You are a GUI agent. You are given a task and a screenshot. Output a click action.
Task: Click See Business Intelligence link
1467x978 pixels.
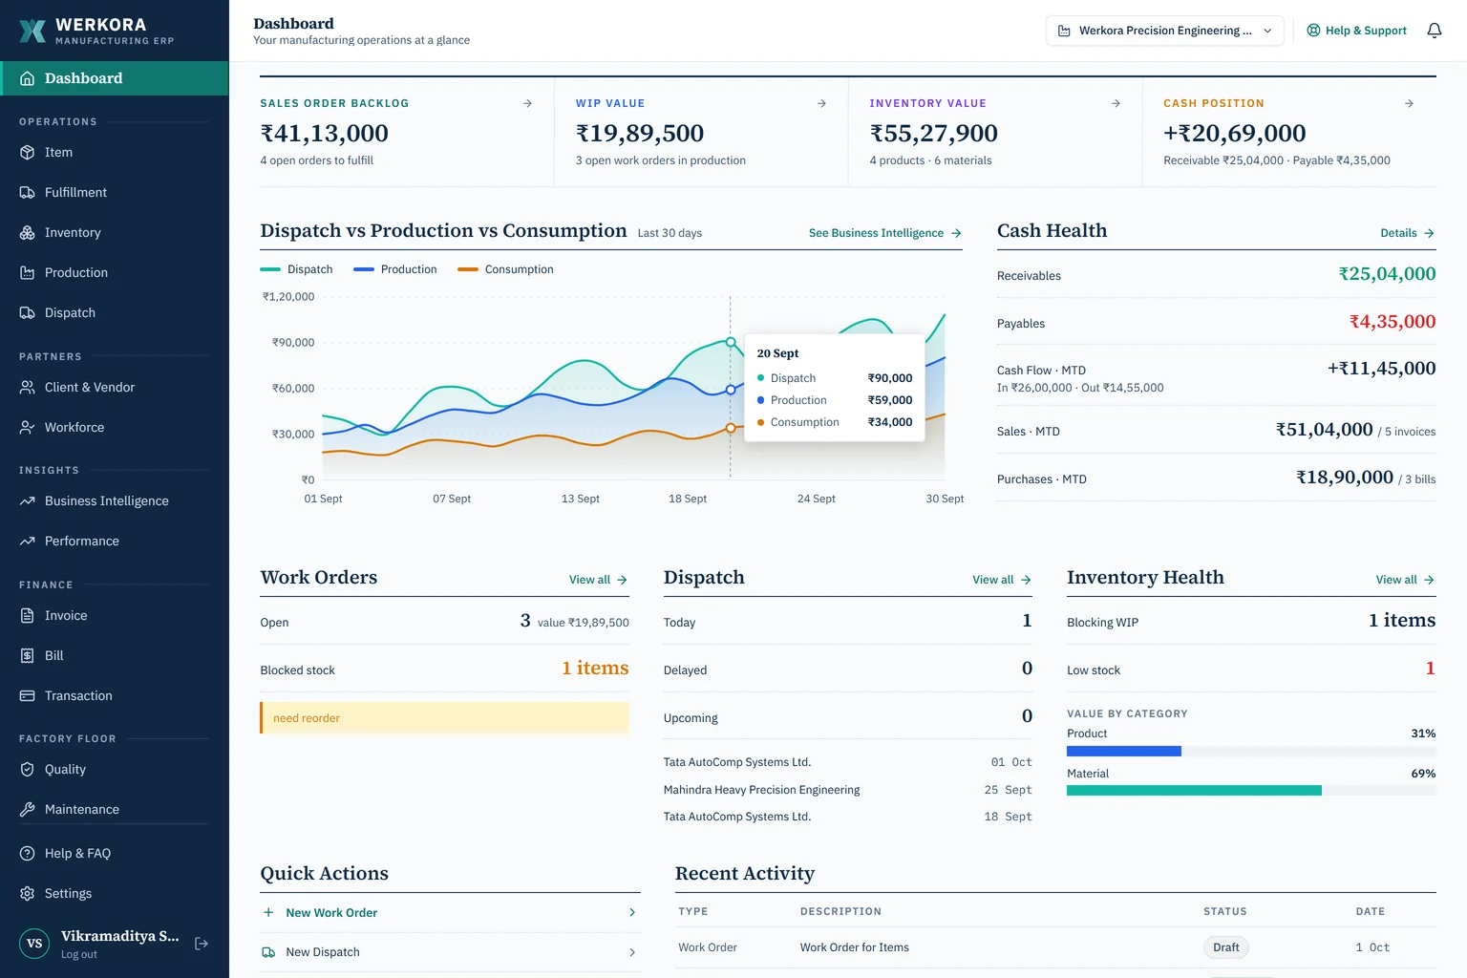[884, 233]
